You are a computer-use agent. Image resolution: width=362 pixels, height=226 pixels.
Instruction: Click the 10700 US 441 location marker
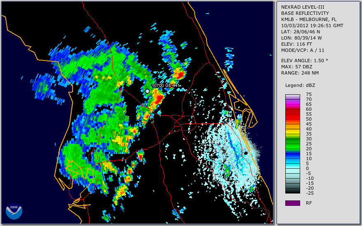click(x=147, y=91)
